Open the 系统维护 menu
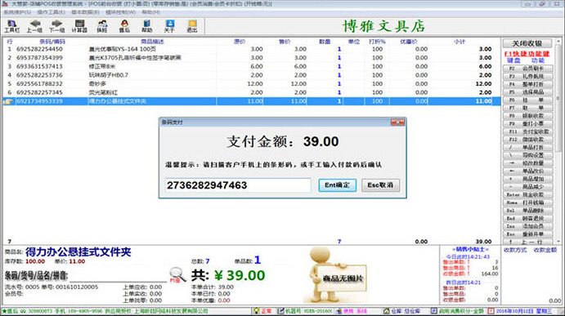This screenshot has height=316, width=565. pyautogui.click(x=17, y=12)
